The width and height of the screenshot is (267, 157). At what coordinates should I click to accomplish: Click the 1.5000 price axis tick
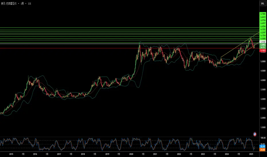(x=263, y=127)
